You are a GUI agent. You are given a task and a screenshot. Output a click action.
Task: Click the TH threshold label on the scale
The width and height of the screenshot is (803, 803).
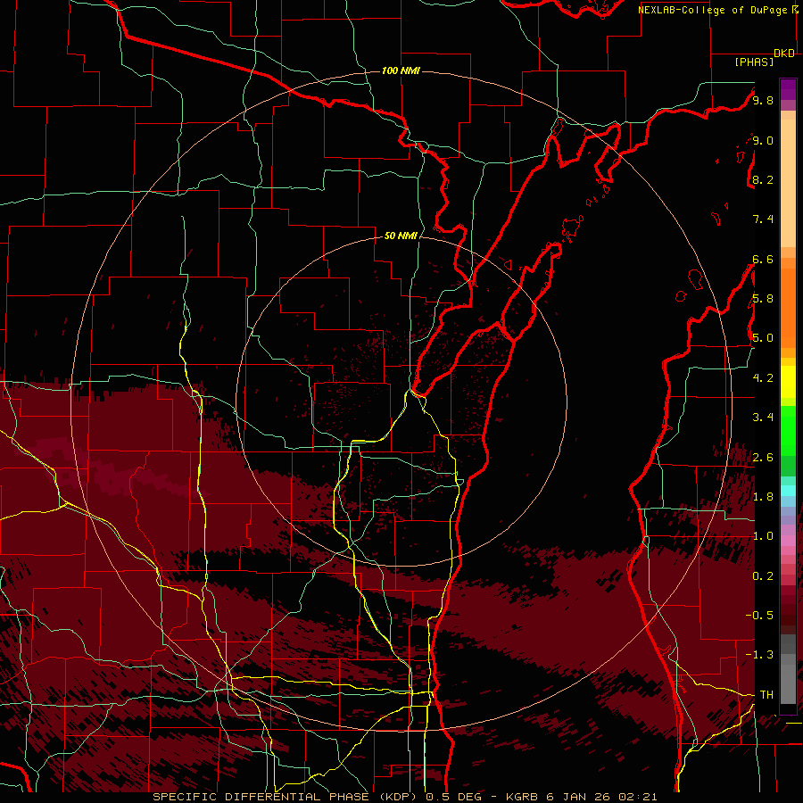point(766,695)
